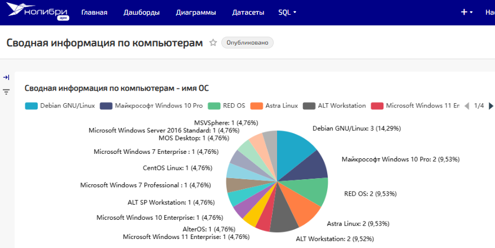Click the Колибри logo

[x=38, y=11]
